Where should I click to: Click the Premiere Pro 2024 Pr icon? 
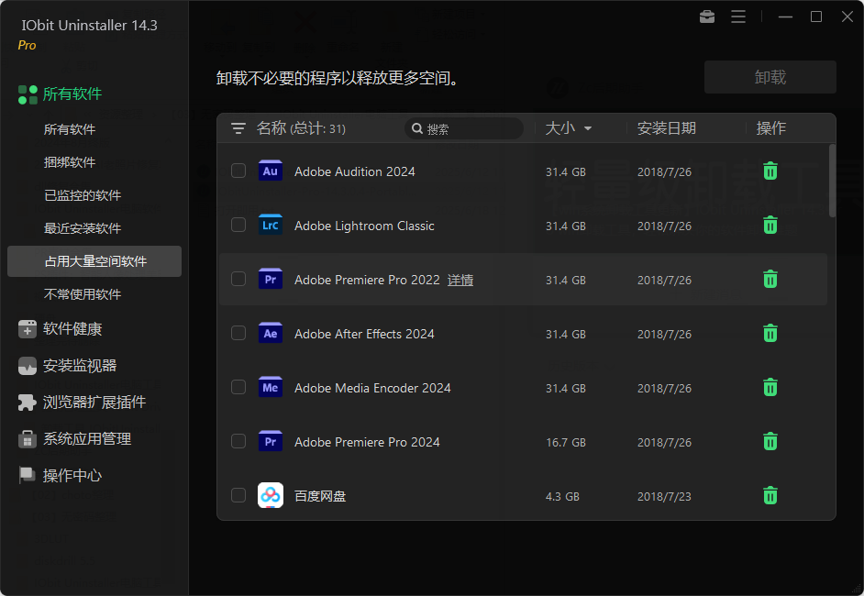pos(270,441)
